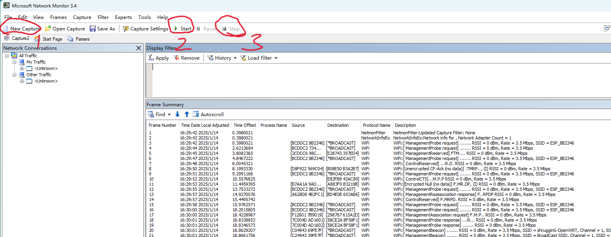Click the blue down arrow find-next icon
This screenshot has height=237, width=611.
point(177,114)
